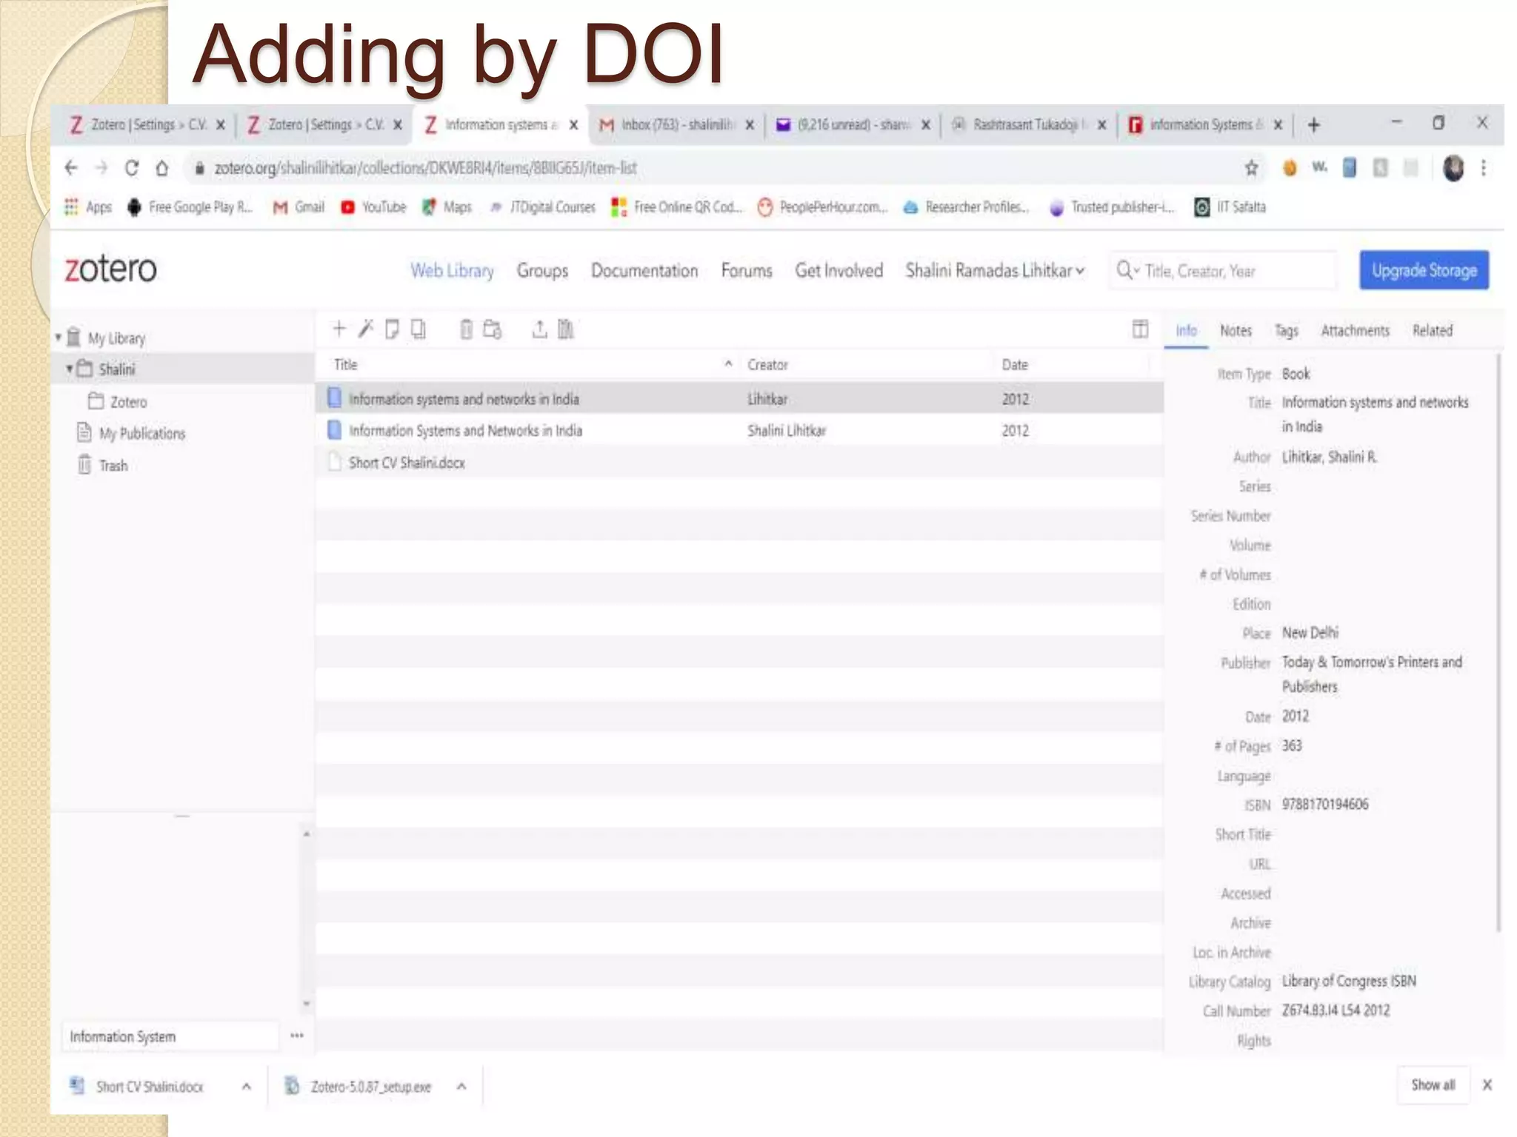
Task: Open the column selector icon
Action: [1140, 329]
